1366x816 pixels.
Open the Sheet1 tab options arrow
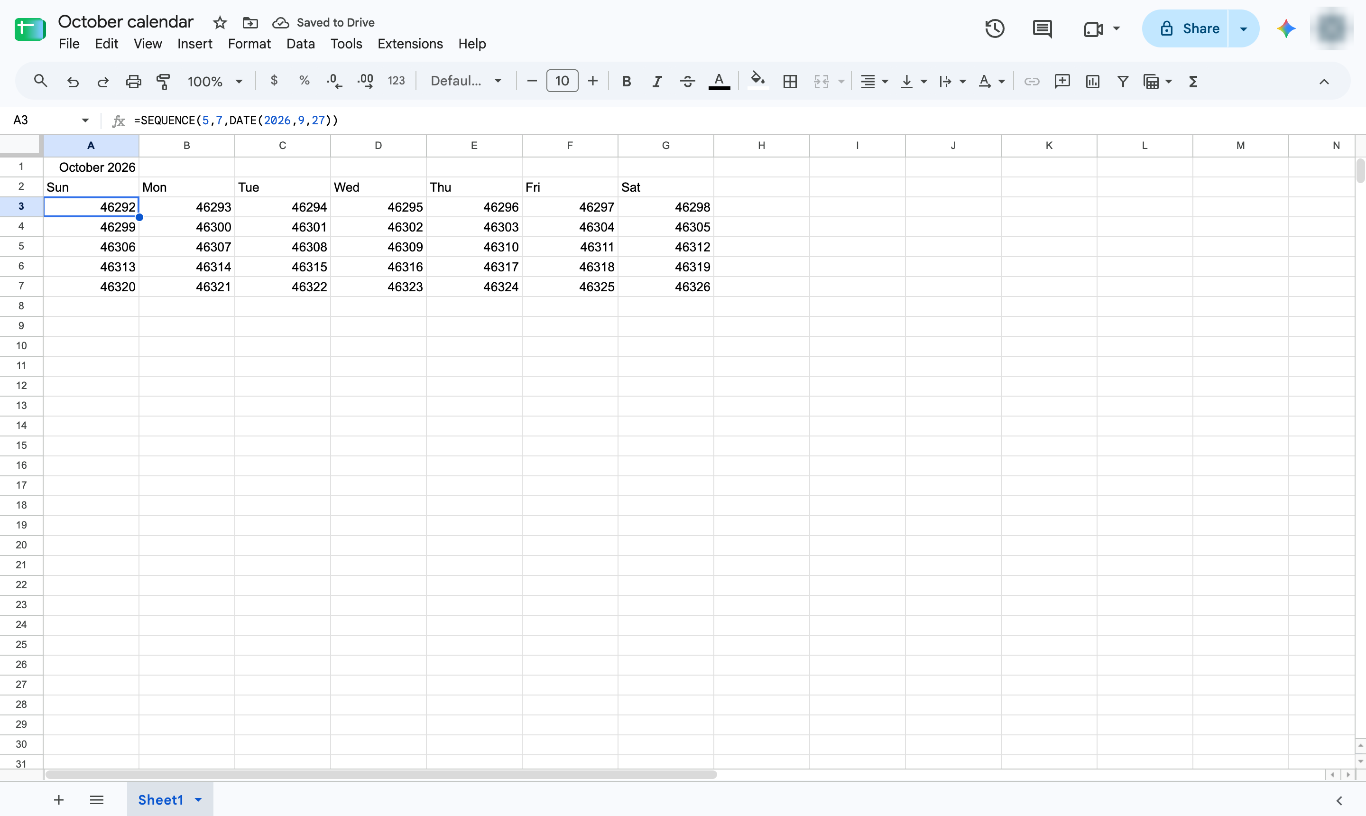(x=198, y=799)
